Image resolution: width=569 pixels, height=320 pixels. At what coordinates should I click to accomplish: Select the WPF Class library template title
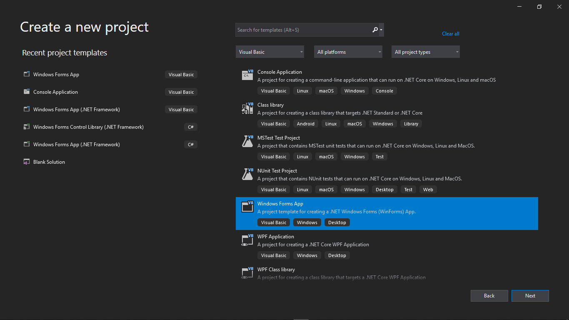coord(276,270)
